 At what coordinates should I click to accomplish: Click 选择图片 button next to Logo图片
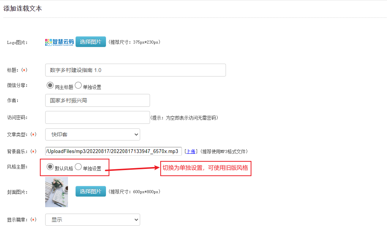90,42
